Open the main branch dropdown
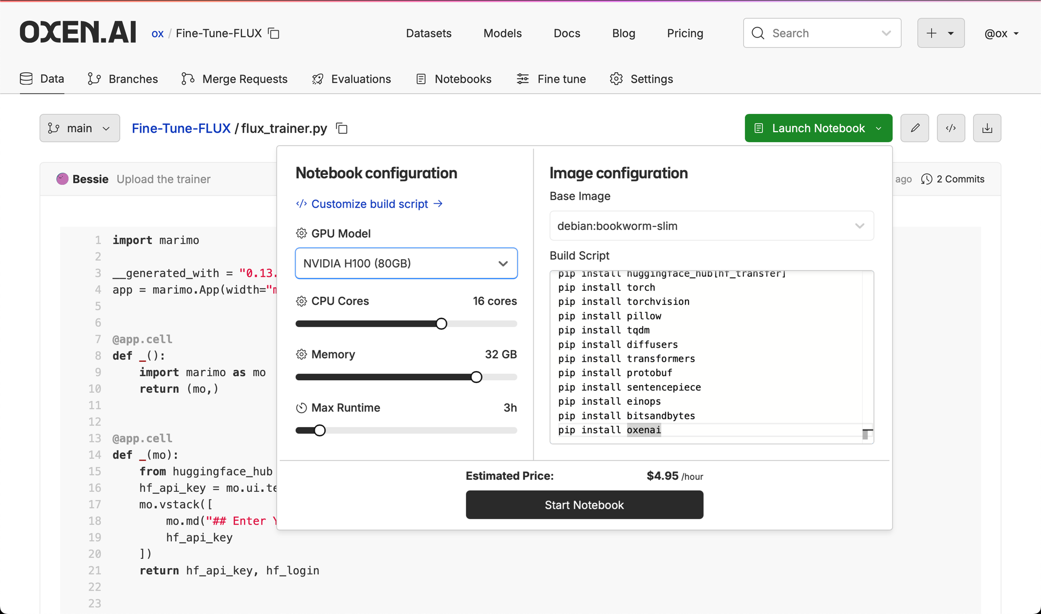 (80, 128)
